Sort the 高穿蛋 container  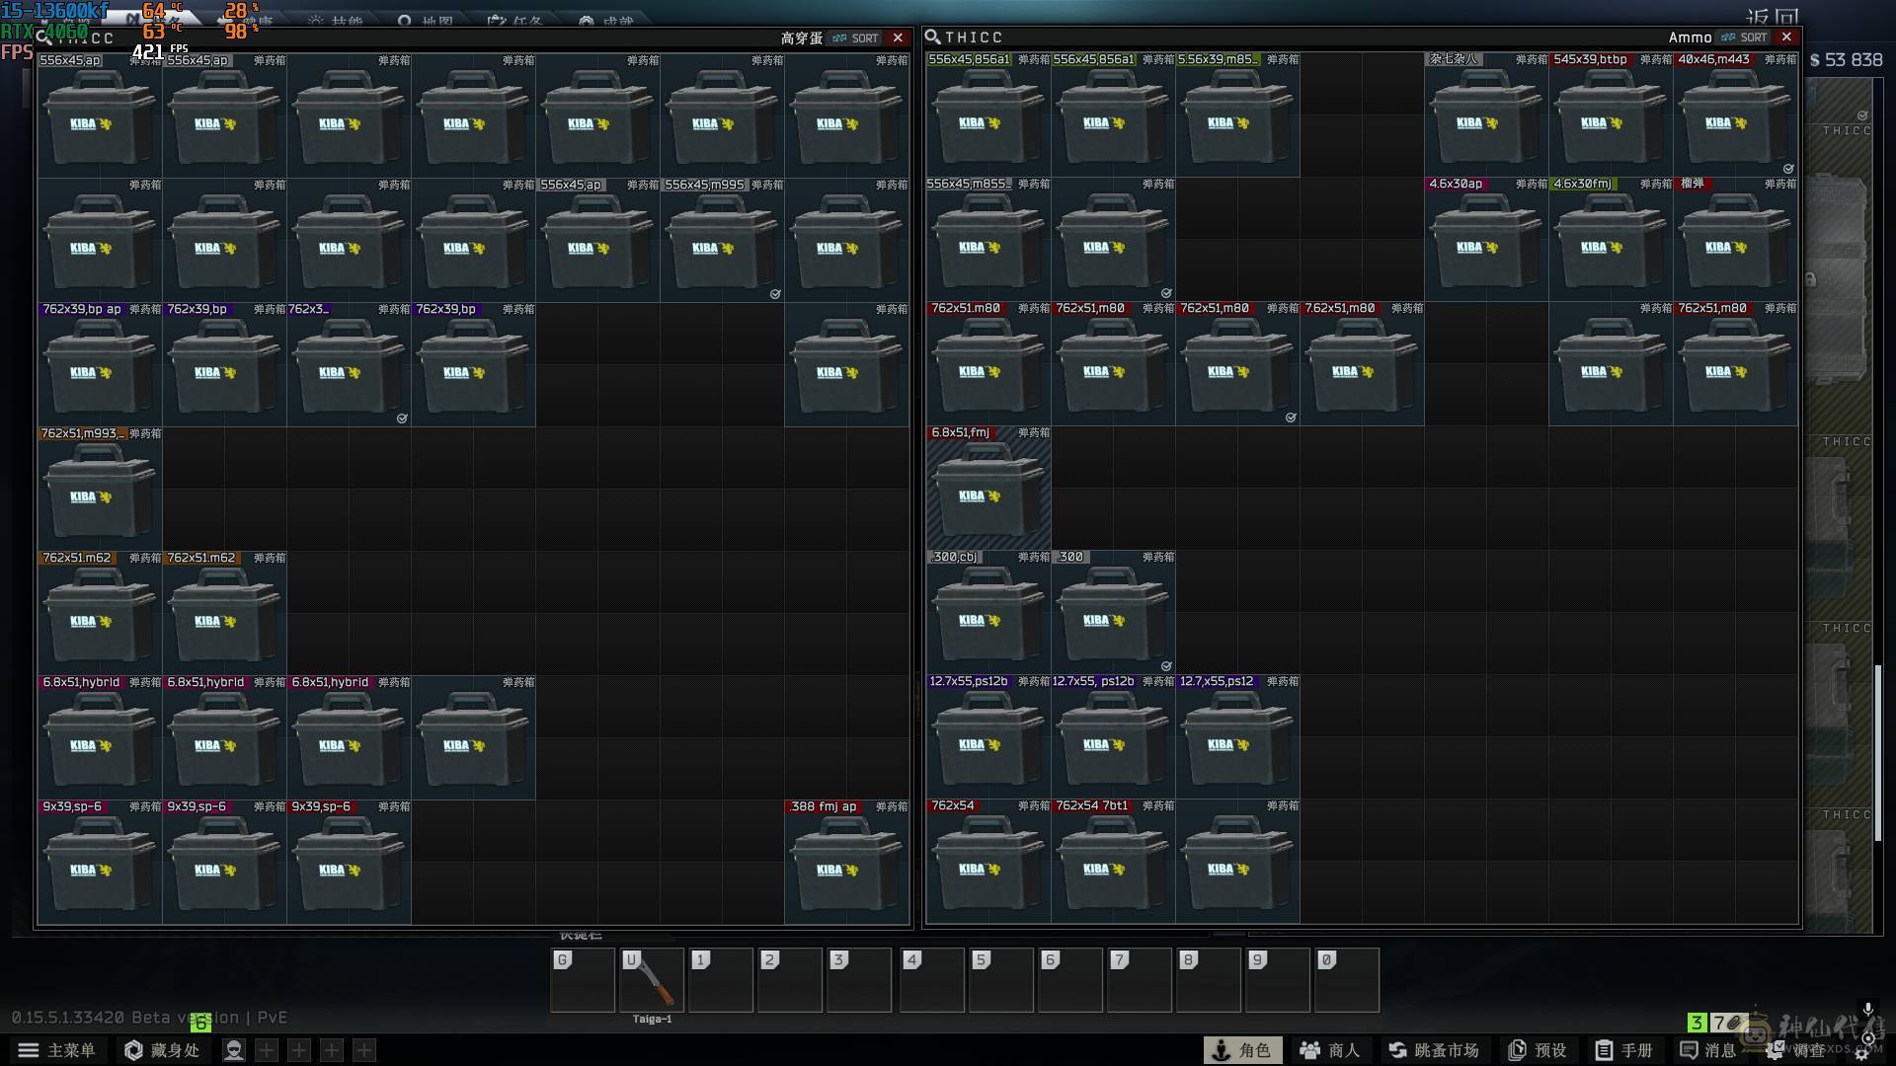pos(855,38)
